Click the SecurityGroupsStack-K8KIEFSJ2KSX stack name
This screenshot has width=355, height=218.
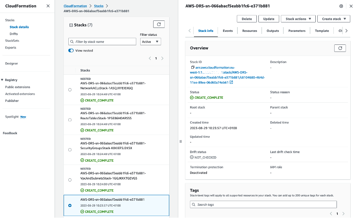[x=113, y=146]
